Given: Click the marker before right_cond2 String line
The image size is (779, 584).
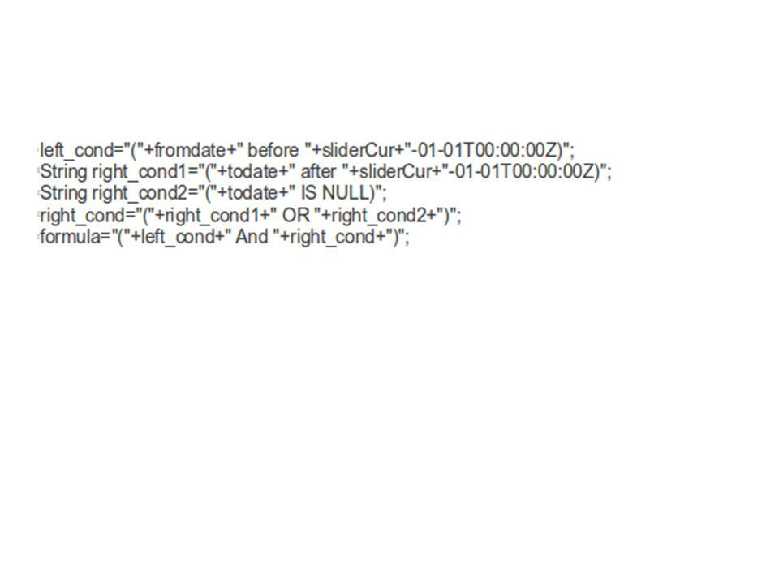Looking at the screenshot, I should click(x=39, y=192).
